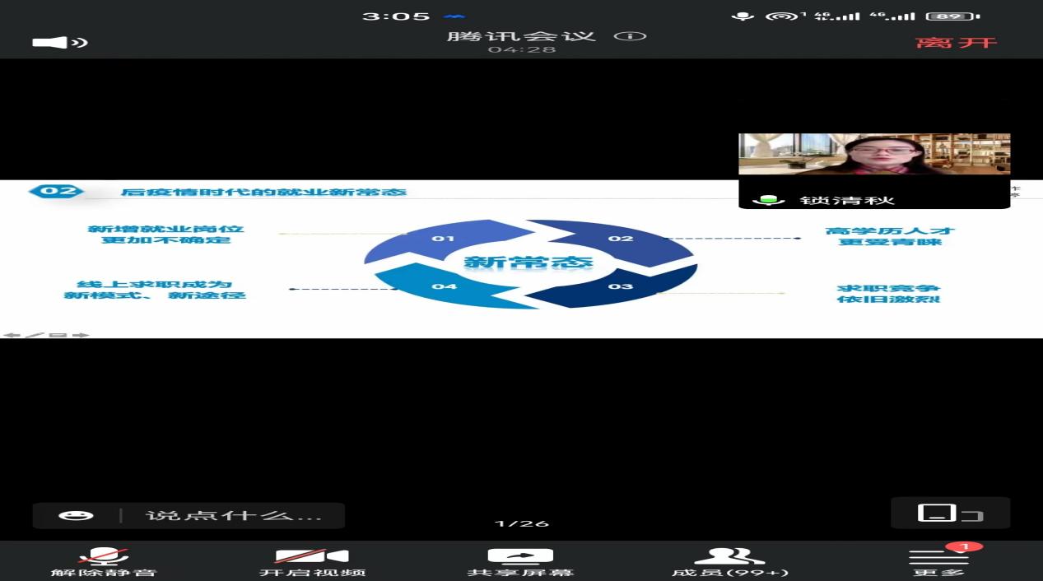
Task: Turn on camera with 开启视频
Action: pos(312,561)
